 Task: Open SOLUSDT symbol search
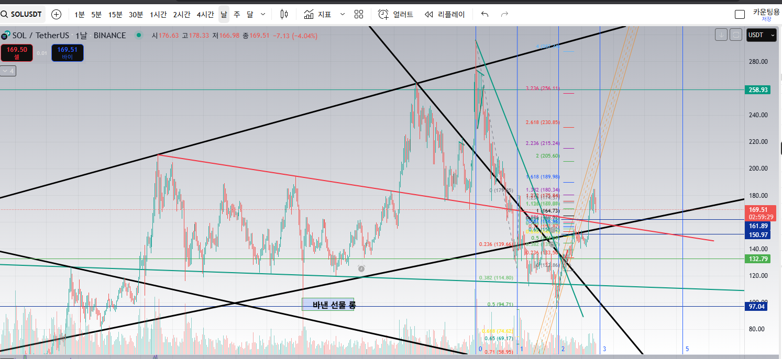pos(23,14)
